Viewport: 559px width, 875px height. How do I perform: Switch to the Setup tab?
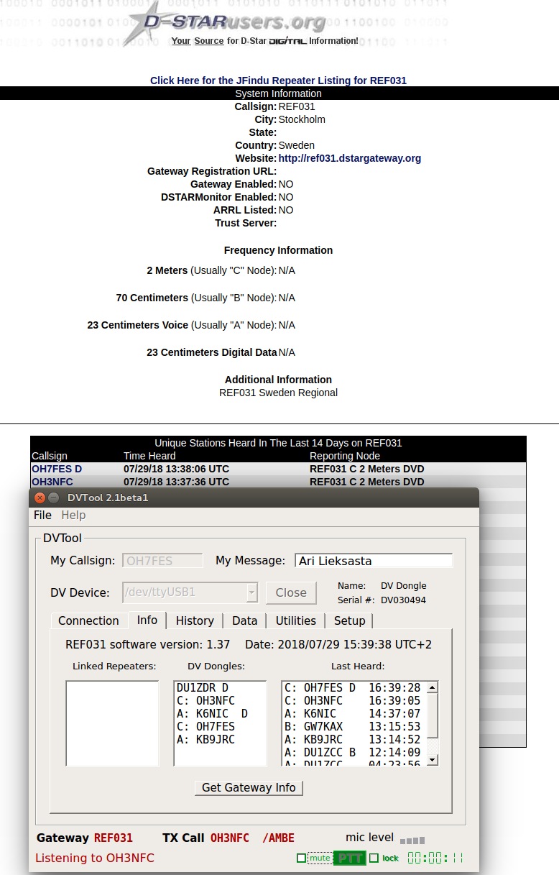click(x=349, y=620)
